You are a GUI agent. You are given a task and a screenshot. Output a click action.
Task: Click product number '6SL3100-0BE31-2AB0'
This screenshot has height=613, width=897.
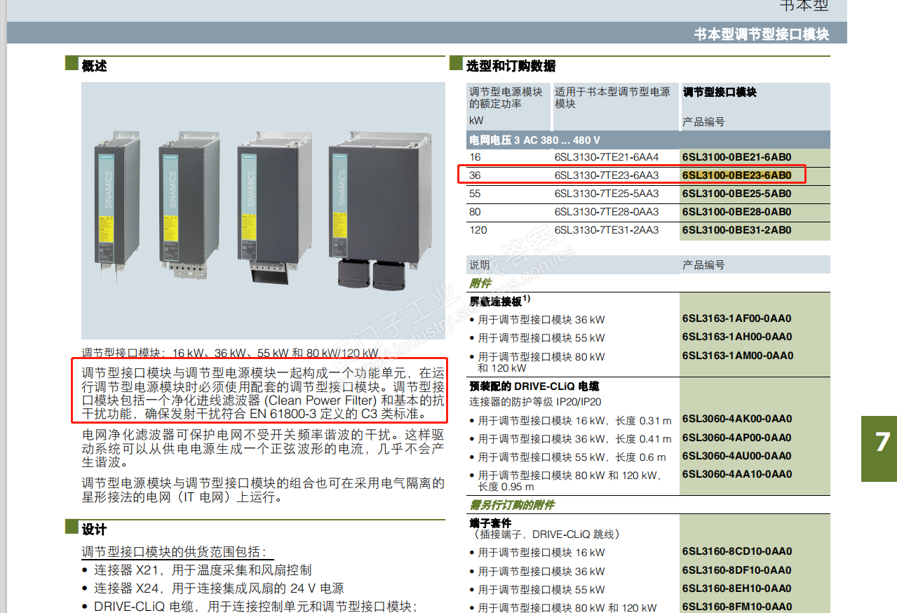coord(736,230)
